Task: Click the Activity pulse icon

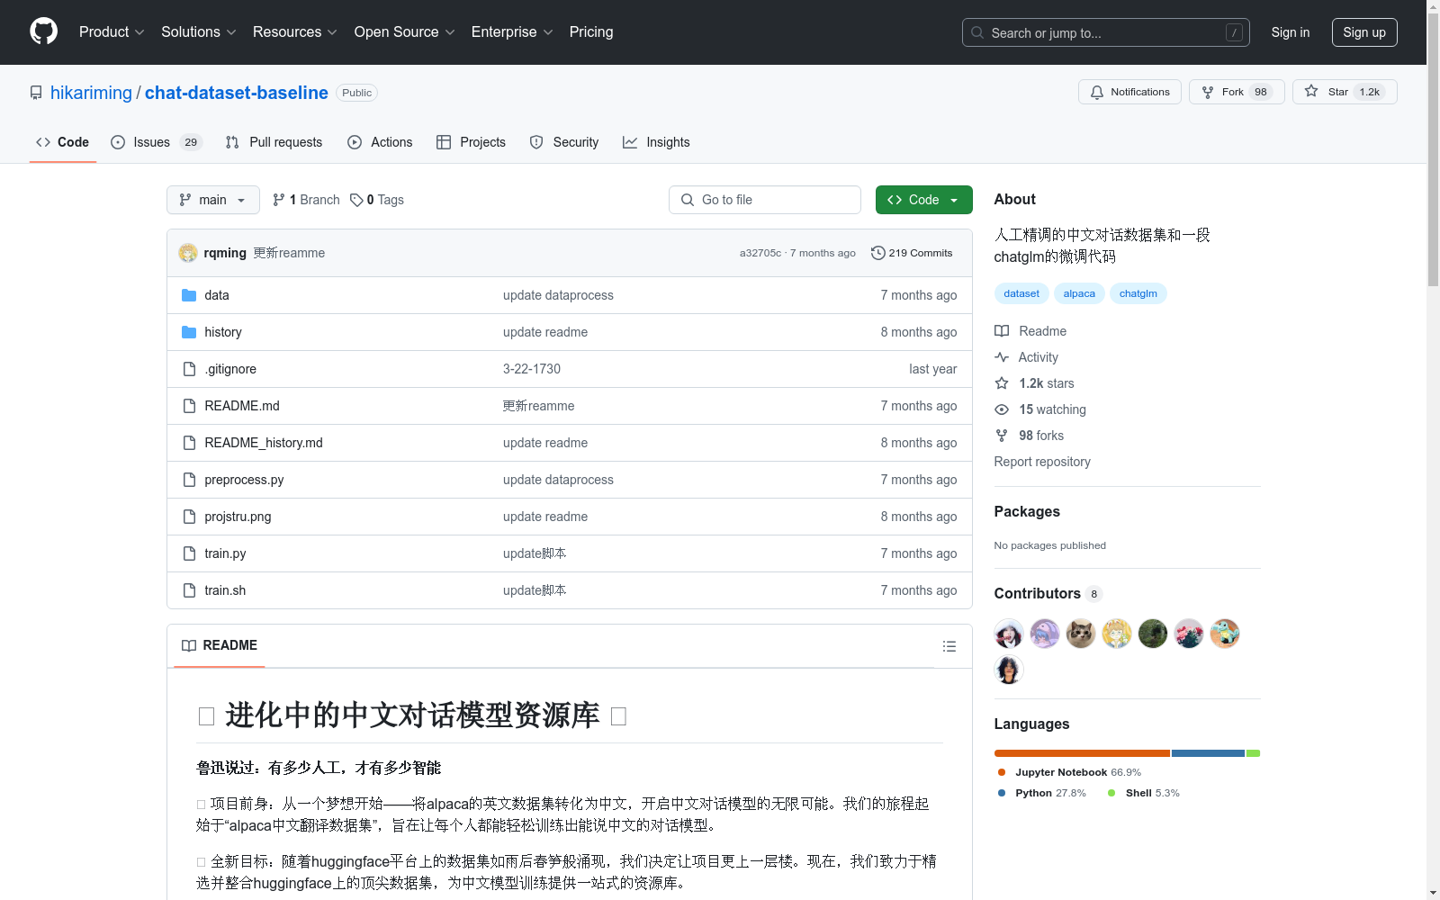Action: click(x=1002, y=357)
